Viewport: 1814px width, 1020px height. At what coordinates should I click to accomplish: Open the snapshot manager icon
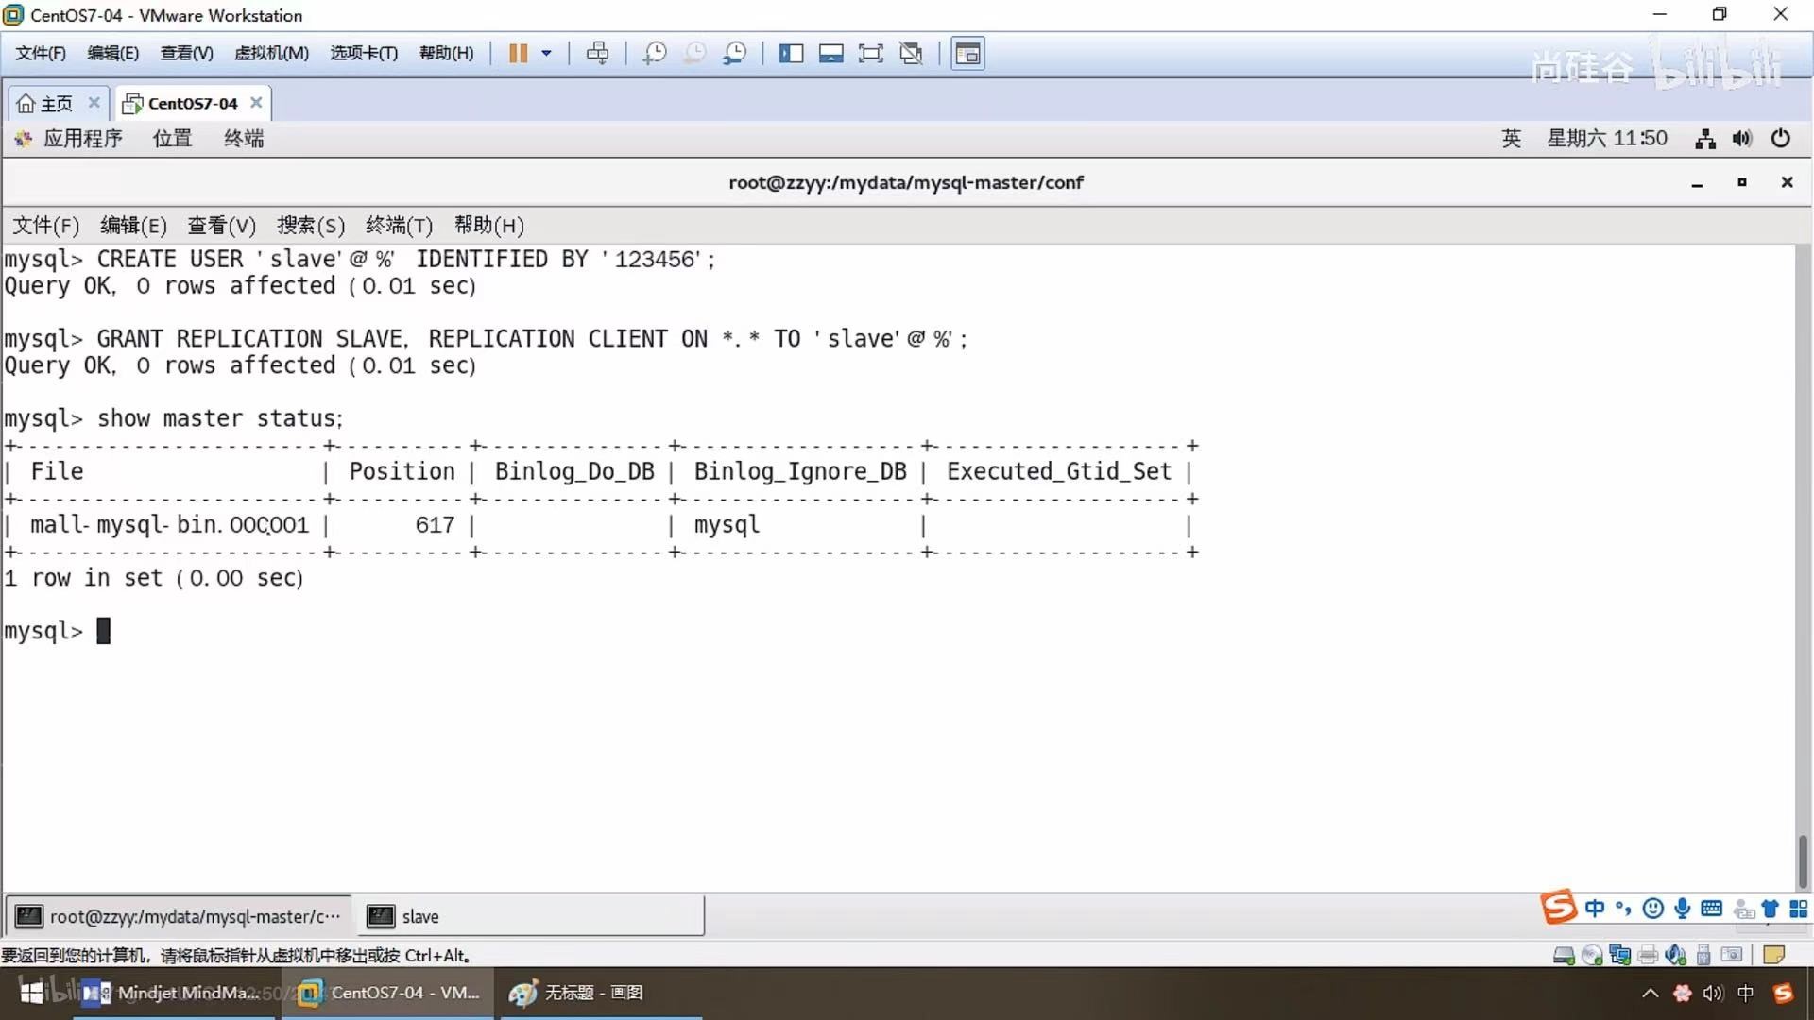pyautogui.click(x=734, y=54)
